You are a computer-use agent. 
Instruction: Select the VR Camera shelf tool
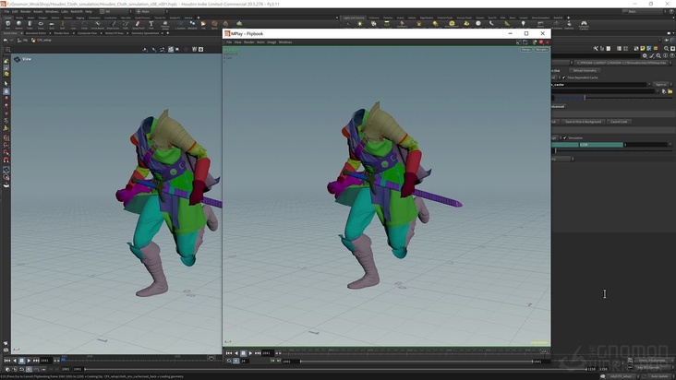[556, 25]
